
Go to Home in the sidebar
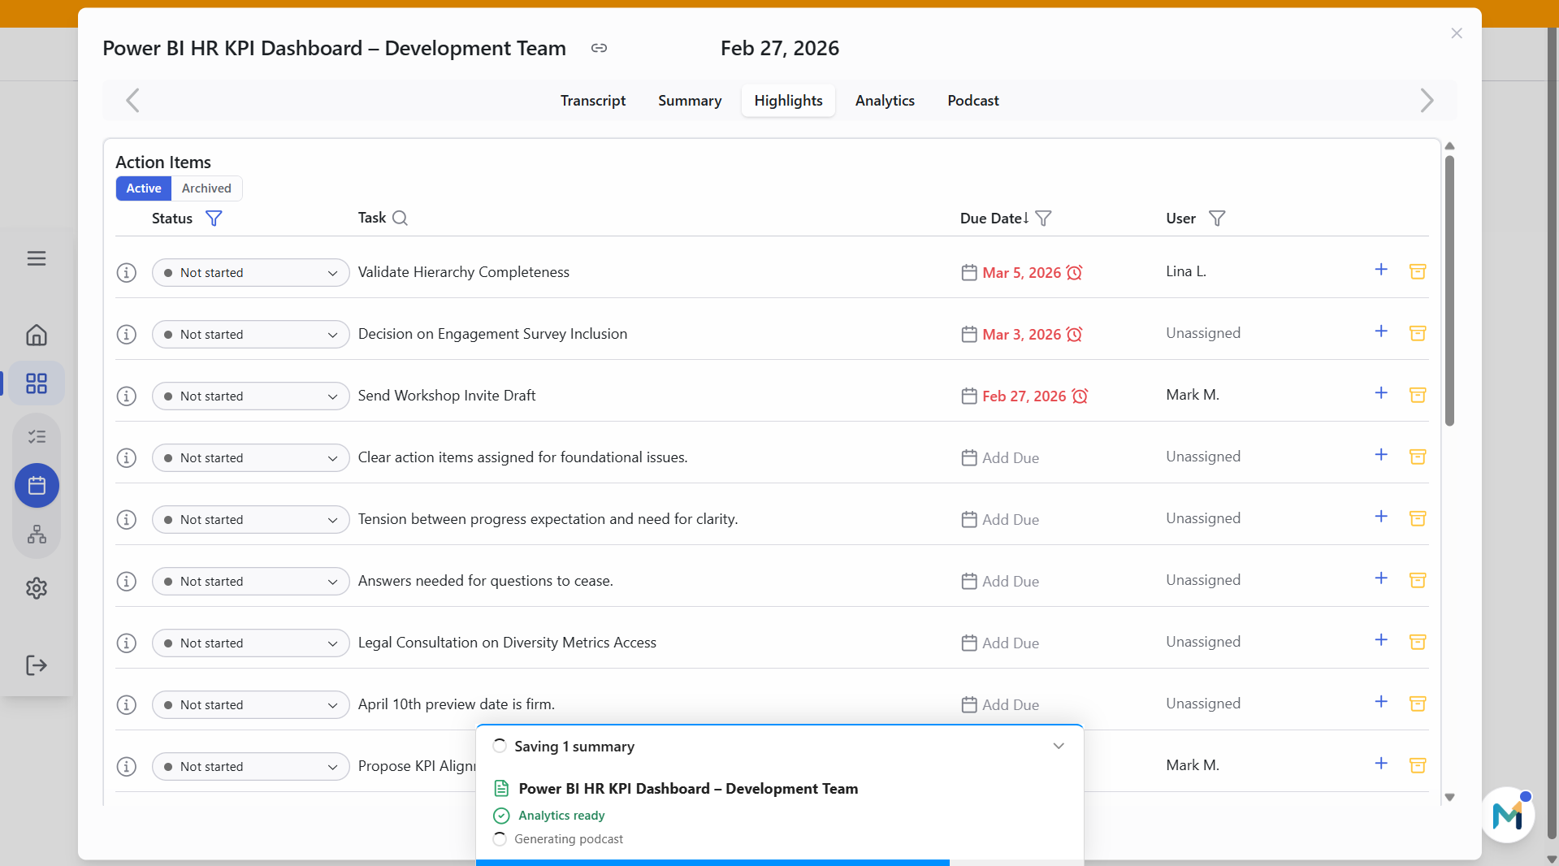(x=37, y=335)
